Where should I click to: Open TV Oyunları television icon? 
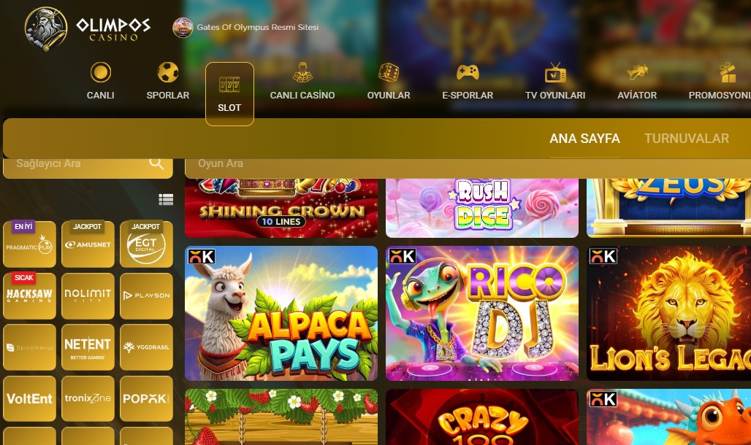pos(555,73)
